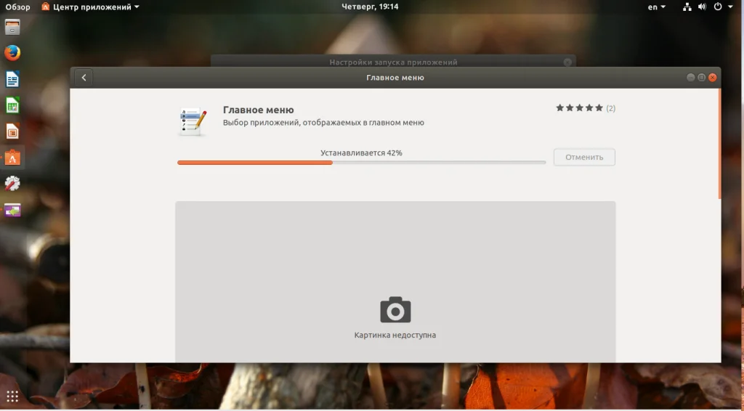Click the installation progress bar
Viewport: 744px width, 411px height.
pos(362,163)
